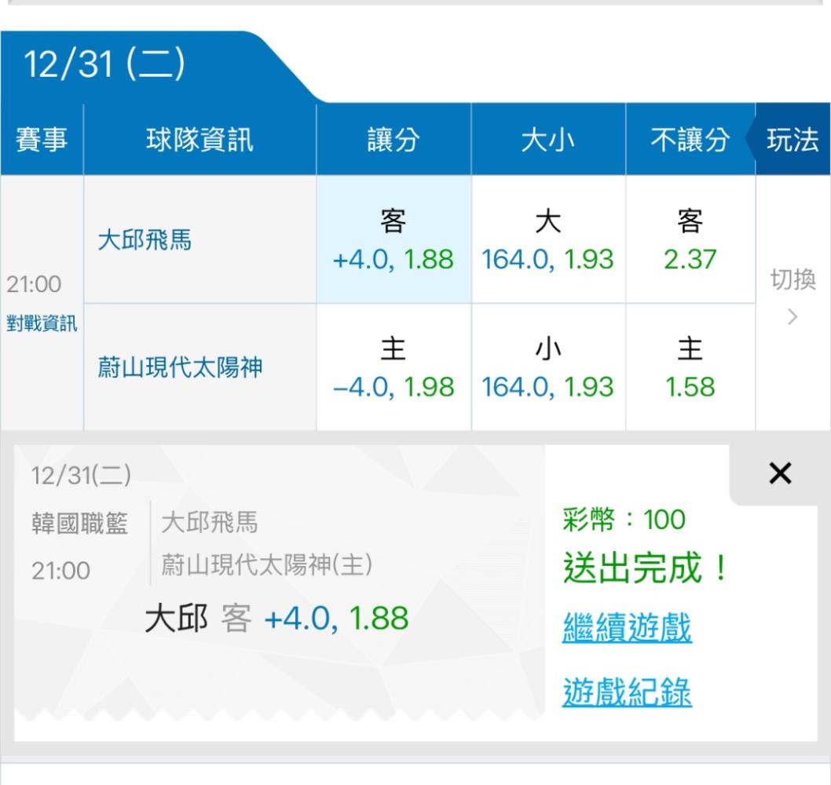
Task: Pick 客 +4.0, 1.88 handicap bet
Action: 394,239
